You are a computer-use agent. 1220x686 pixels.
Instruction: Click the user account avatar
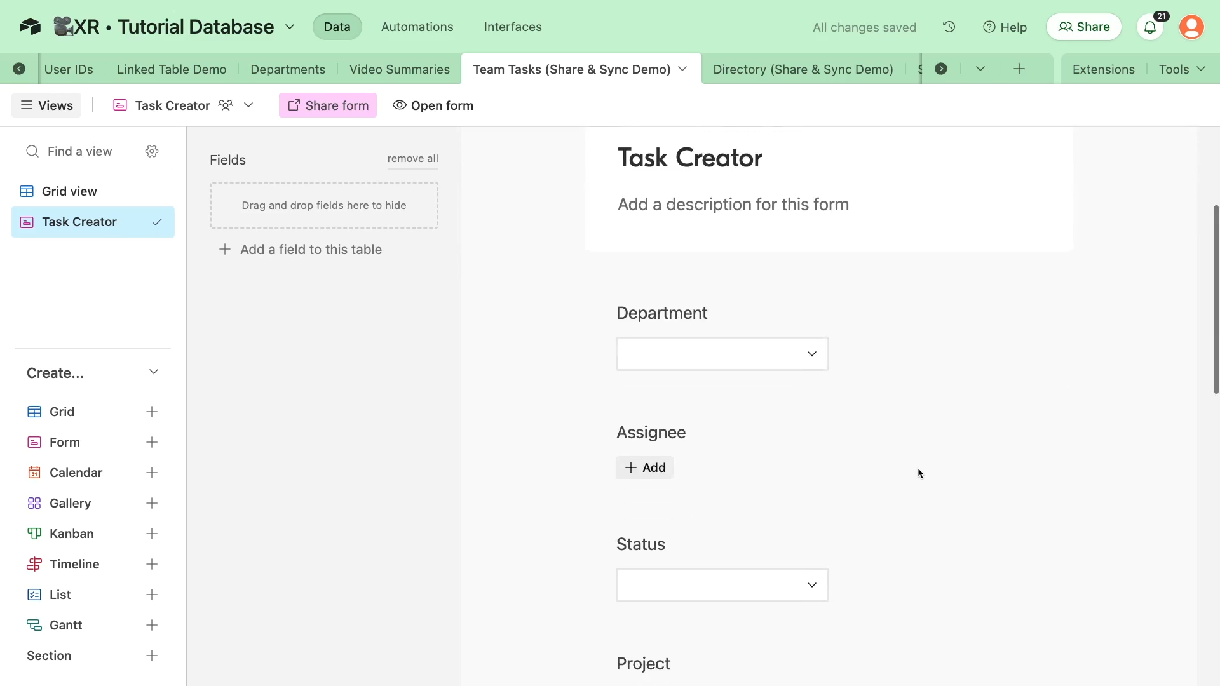coord(1191,27)
